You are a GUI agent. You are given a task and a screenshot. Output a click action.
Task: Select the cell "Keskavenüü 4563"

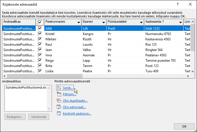(164, 39)
